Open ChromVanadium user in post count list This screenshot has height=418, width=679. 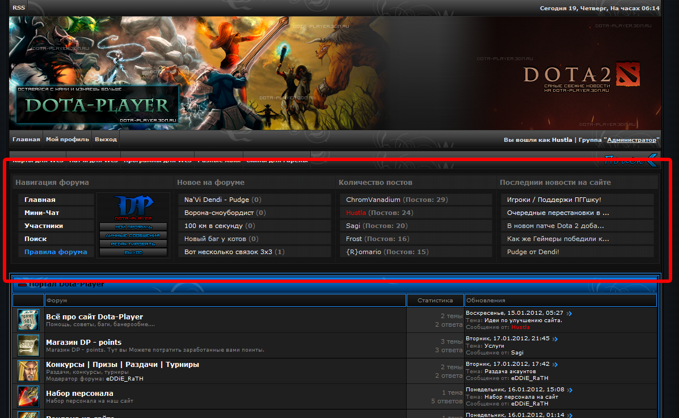point(373,200)
